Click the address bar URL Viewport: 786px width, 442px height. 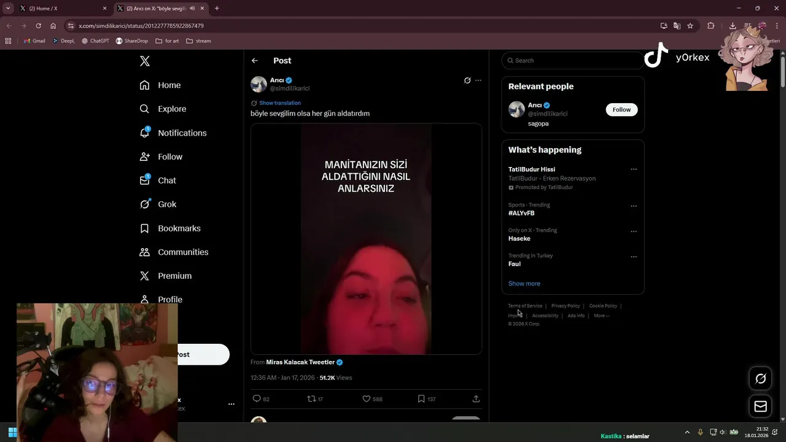tap(141, 26)
